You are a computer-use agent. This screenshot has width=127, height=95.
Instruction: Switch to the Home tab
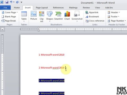click(x=17, y=8)
